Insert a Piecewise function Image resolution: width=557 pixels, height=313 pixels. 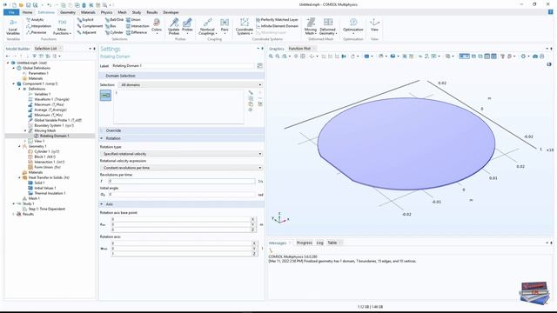37,32
